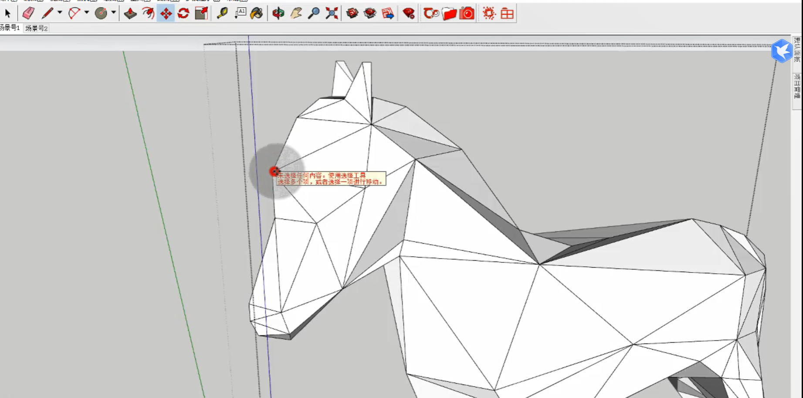
Task: Select the Eraser tool
Action: tap(28, 14)
